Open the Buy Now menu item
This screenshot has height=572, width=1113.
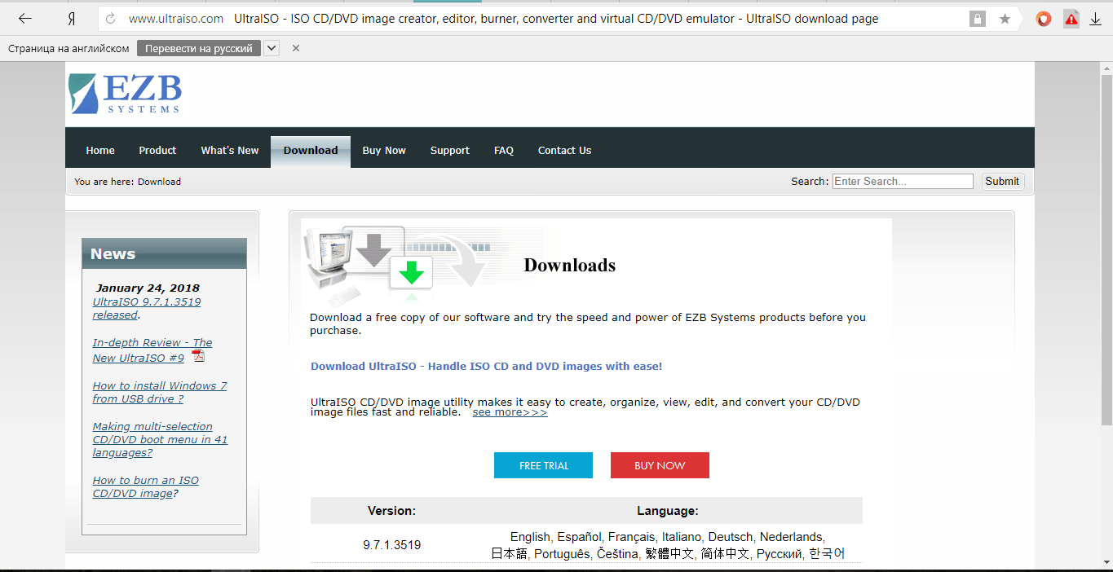(384, 151)
